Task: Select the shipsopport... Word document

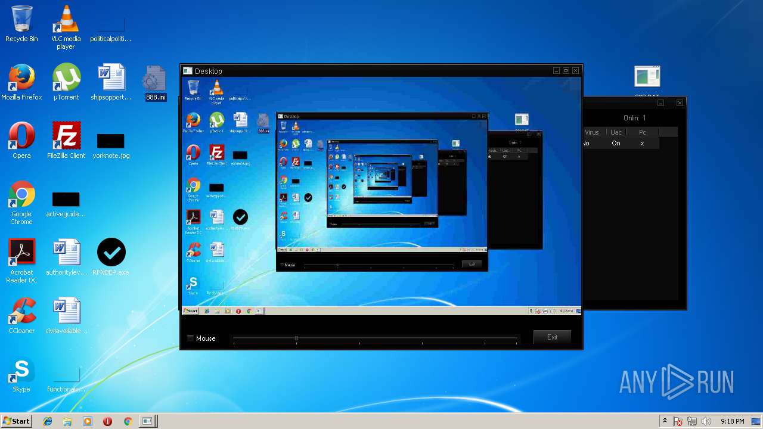Action: [x=111, y=82]
